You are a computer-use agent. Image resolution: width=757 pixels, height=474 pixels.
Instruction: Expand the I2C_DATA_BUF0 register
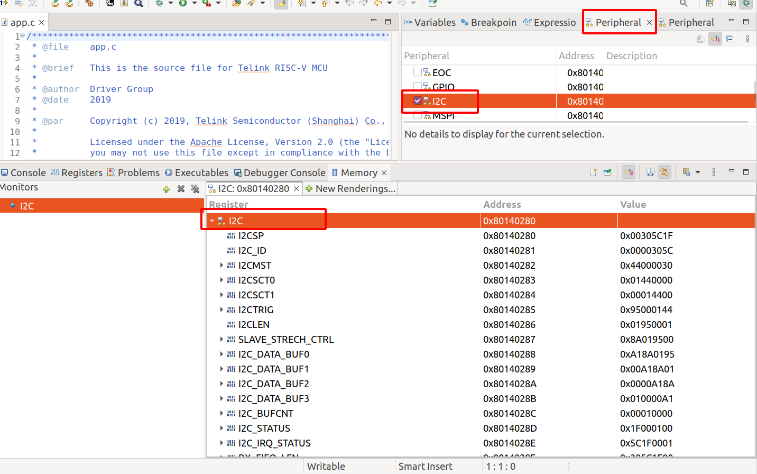point(221,354)
